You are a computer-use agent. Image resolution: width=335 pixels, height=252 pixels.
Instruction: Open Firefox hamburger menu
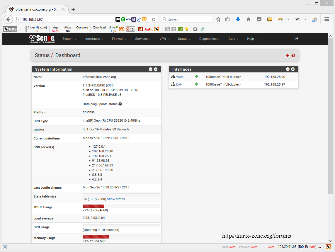tap(327, 19)
